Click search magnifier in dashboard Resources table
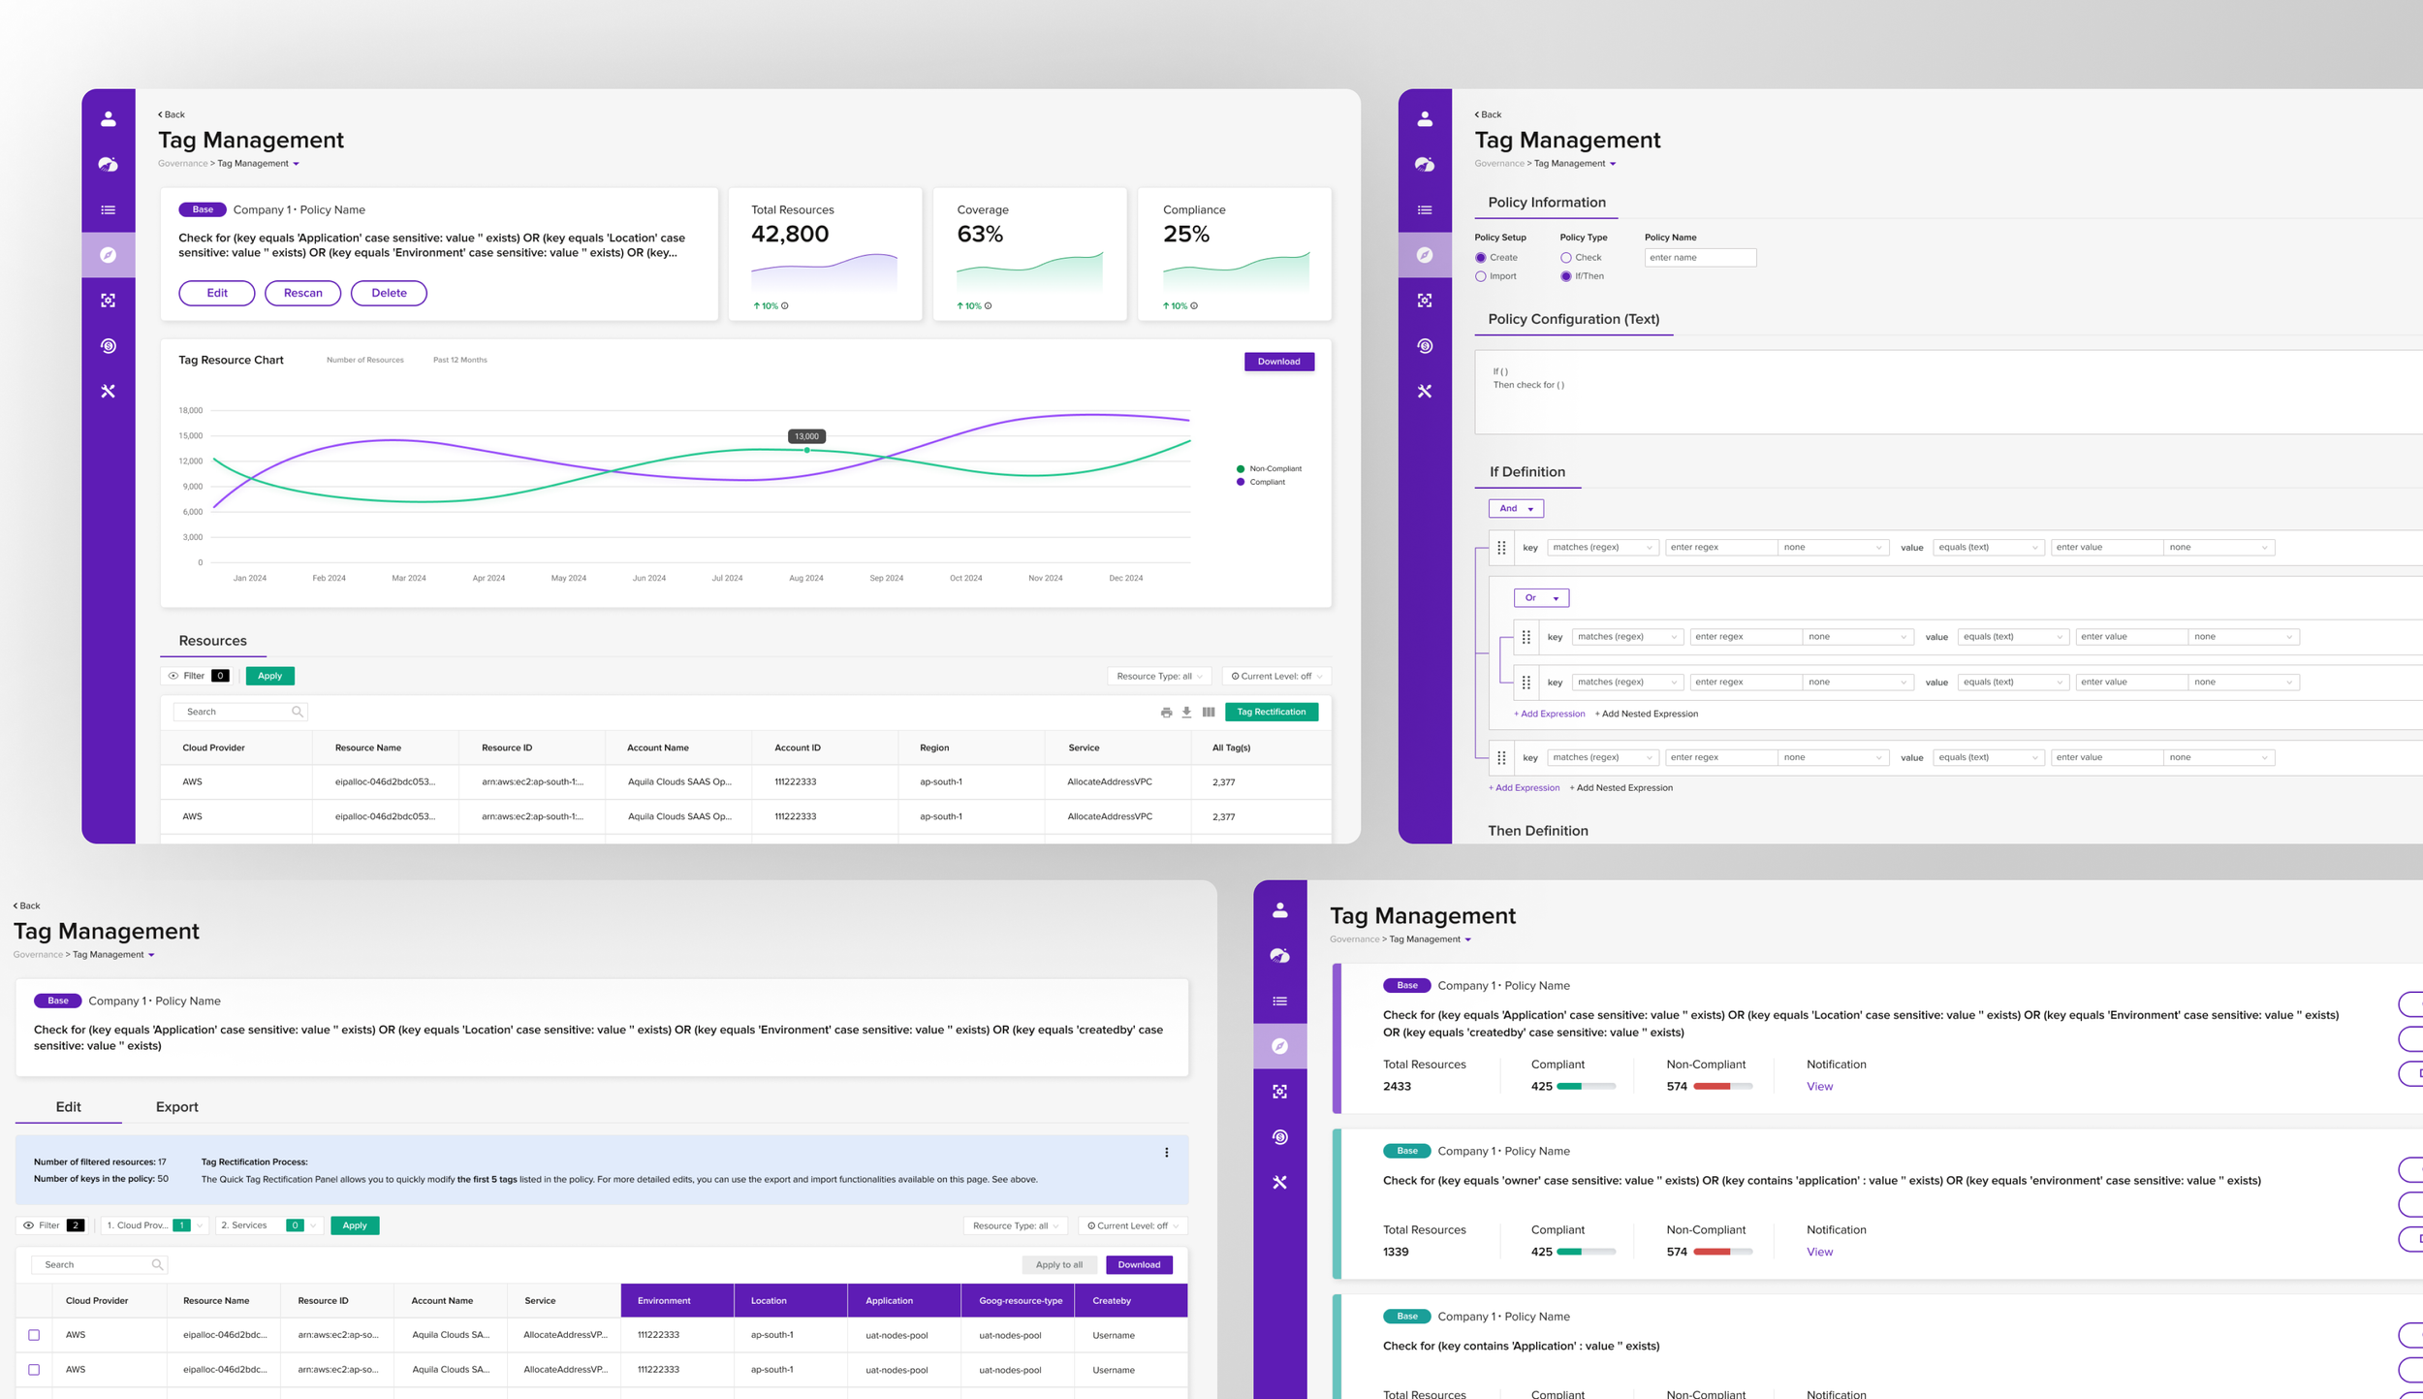The image size is (2423, 1399). (x=298, y=712)
